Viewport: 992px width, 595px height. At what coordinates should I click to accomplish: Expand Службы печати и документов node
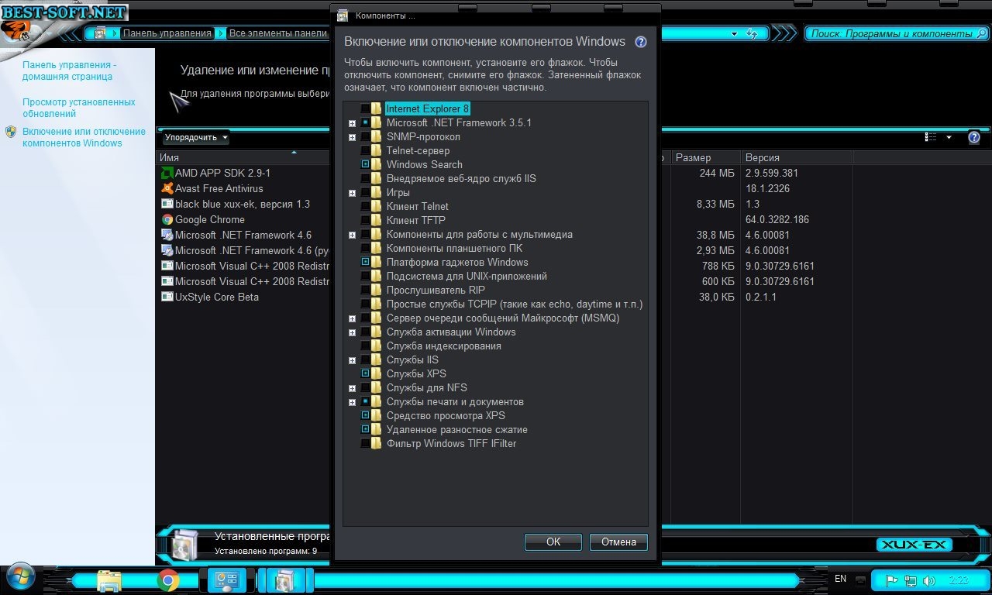point(352,402)
